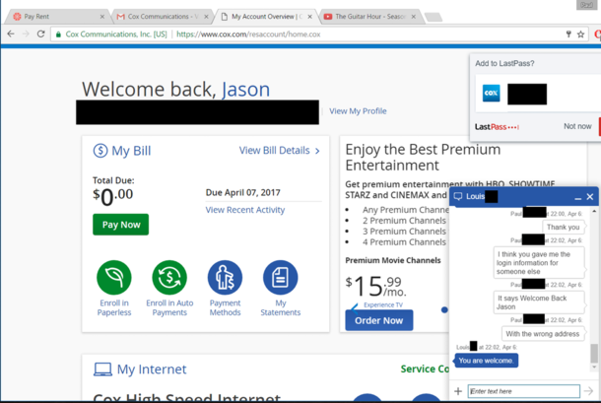601x403 pixels.
Task: Click the It says Welcome Back Jason message
Action: (x=539, y=302)
